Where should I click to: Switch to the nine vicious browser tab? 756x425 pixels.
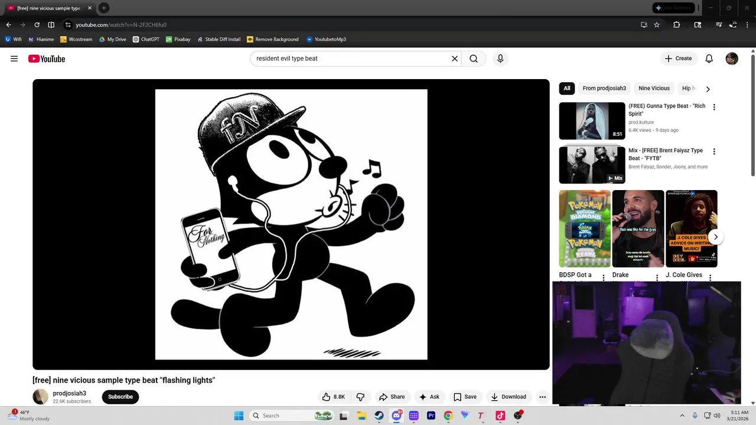[x=48, y=8]
